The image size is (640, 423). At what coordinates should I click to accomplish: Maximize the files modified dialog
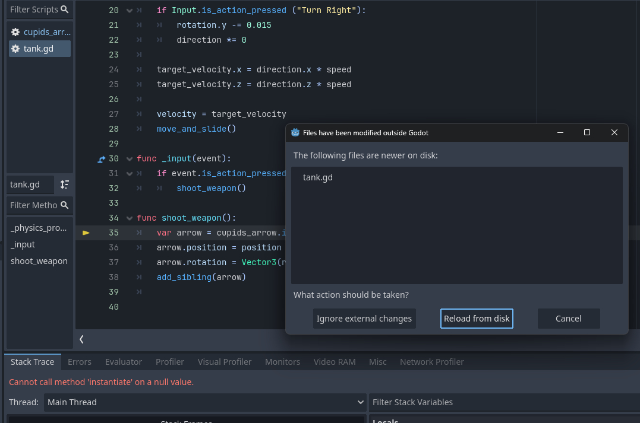click(x=587, y=132)
